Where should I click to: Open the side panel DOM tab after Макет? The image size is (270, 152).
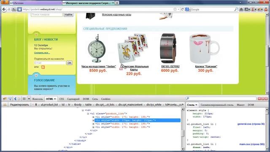point(251,105)
